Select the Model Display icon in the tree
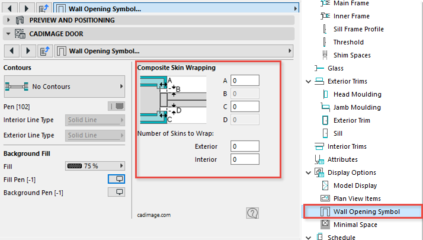Screen dimensions: 423x240 [x=324, y=185]
